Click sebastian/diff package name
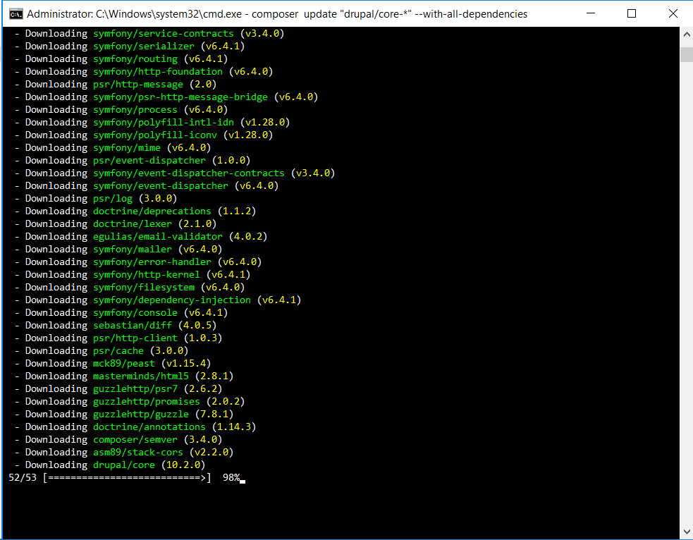 point(132,326)
